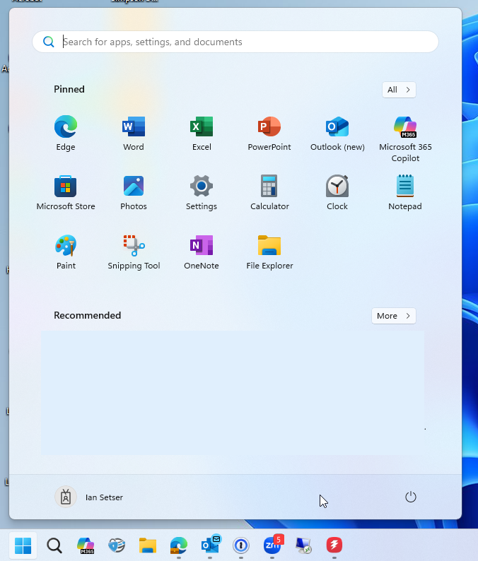Launch OneNote from pinned apps
Screen dimensions: 478x561
[202, 252]
